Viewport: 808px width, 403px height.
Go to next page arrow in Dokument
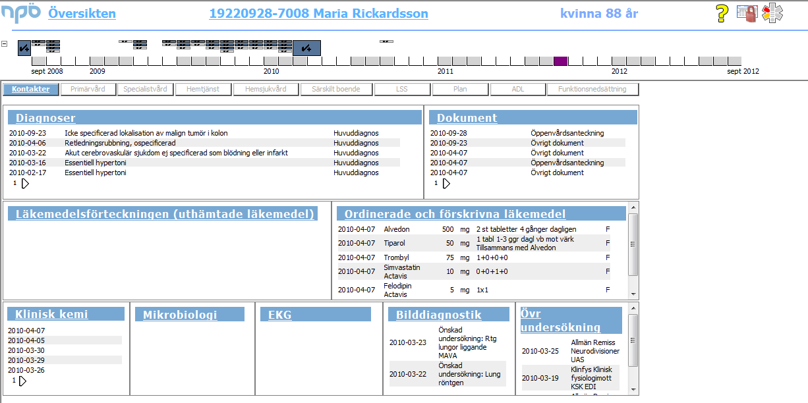pos(446,183)
